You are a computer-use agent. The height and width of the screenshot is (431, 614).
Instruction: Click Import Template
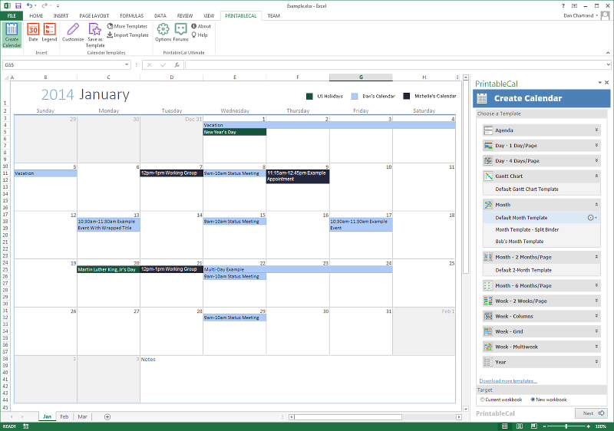pos(127,35)
